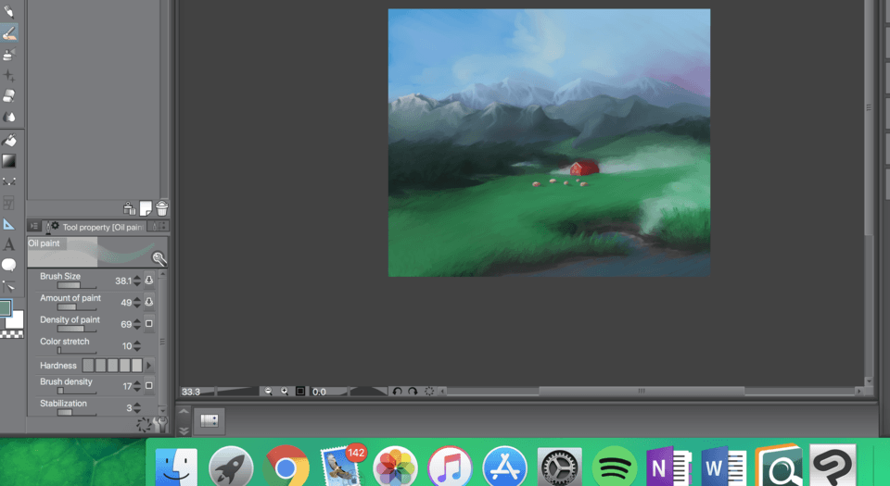Adjust the Stabilization stepper
The image size is (890, 486).
tap(137, 408)
